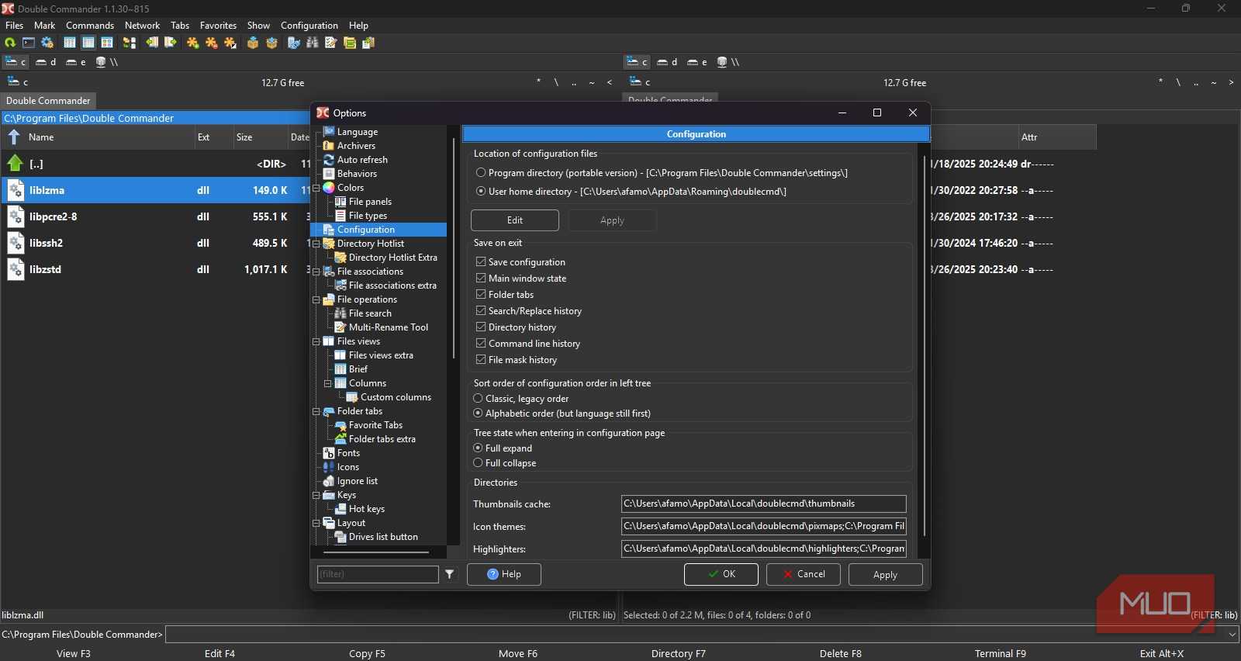The image size is (1241, 661).
Task: Select drive c in right drive bar
Action: [638, 62]
